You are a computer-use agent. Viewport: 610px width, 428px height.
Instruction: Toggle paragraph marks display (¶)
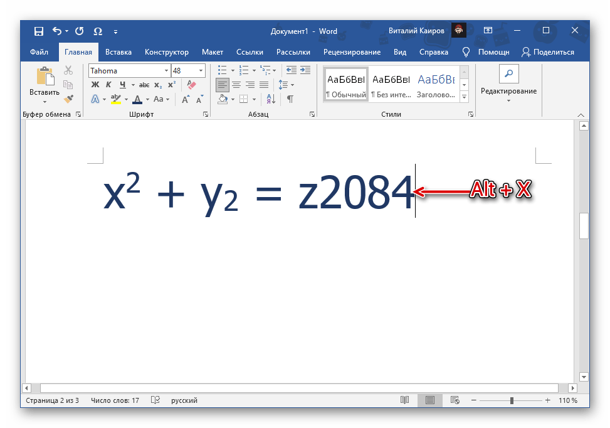point(290,99)
